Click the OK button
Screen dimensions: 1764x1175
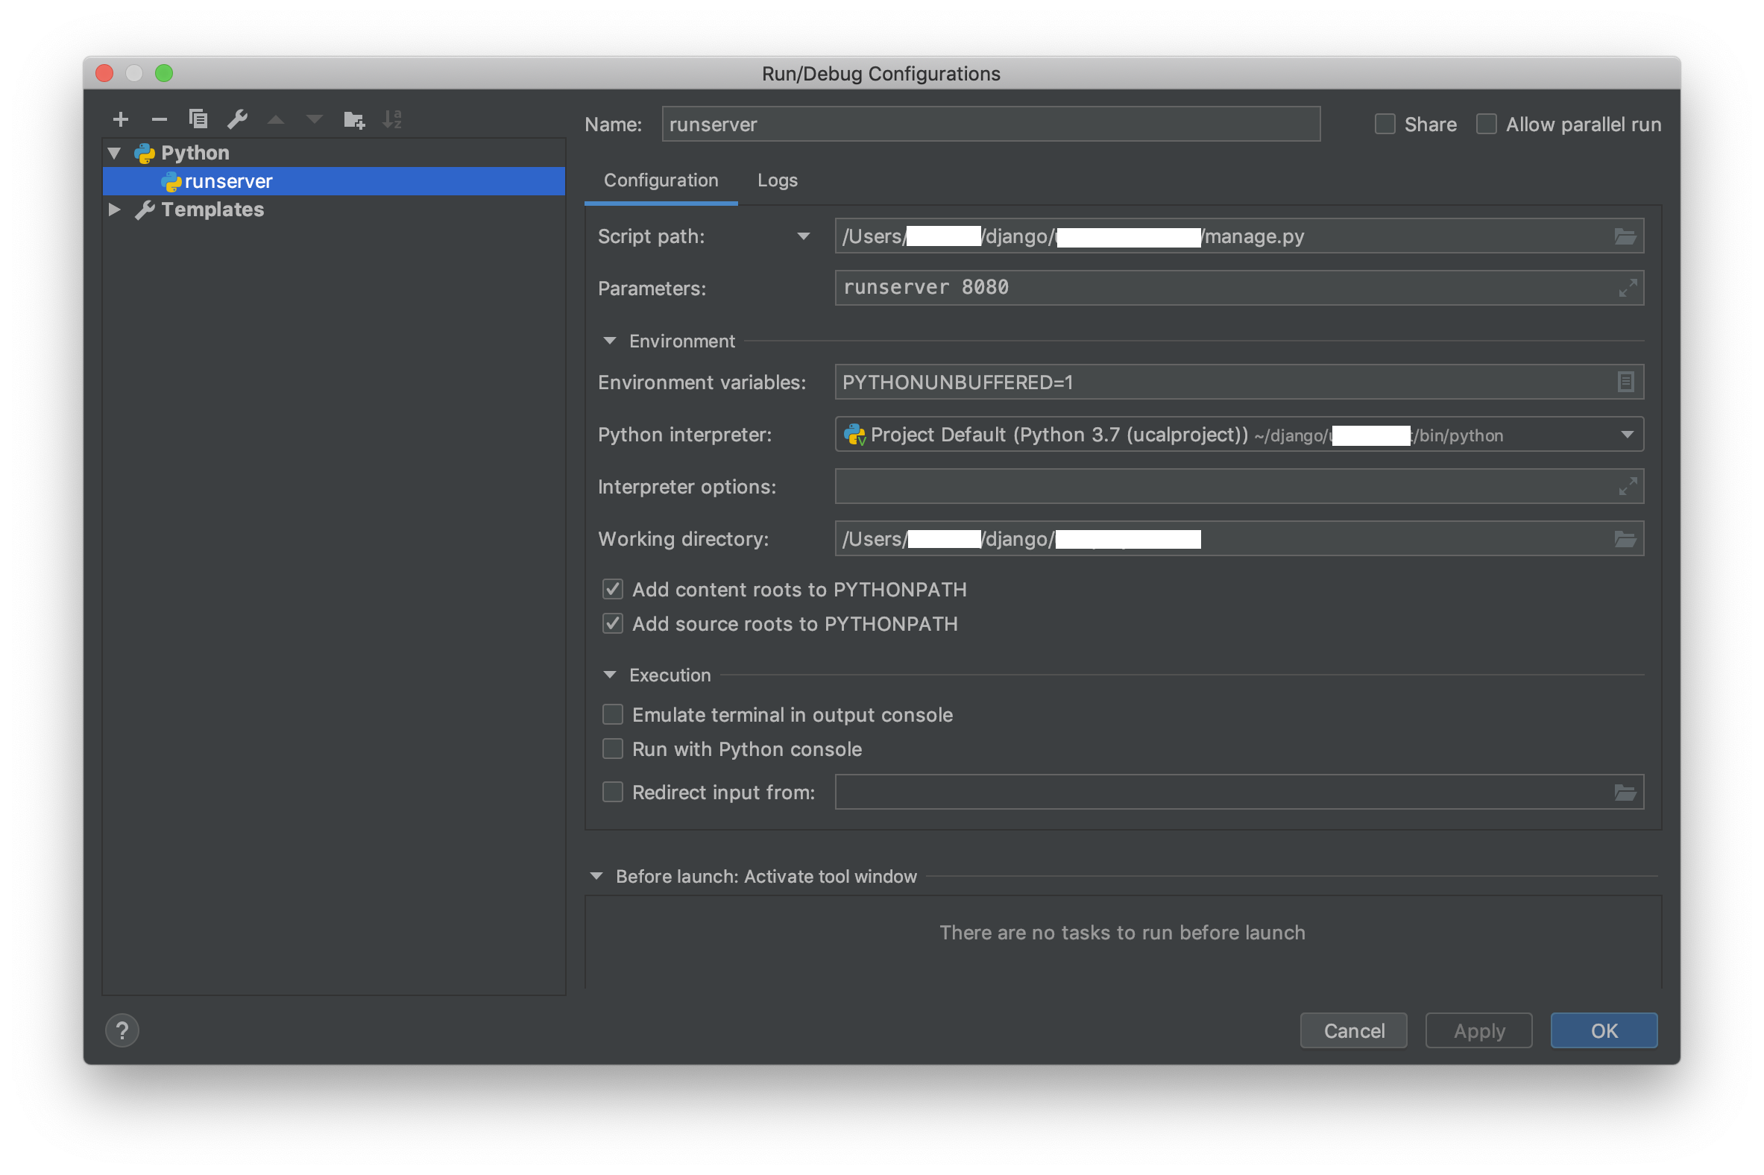coord(1604,1031)
